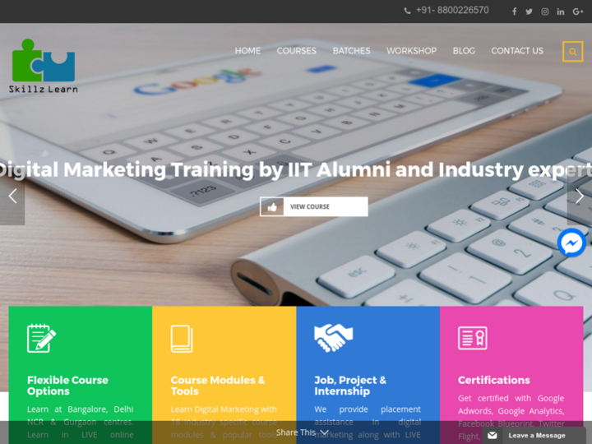This screenshot has width=592, height=444.
Task: Click the notepad icon in green card
Action: click(x=42, y=338)
